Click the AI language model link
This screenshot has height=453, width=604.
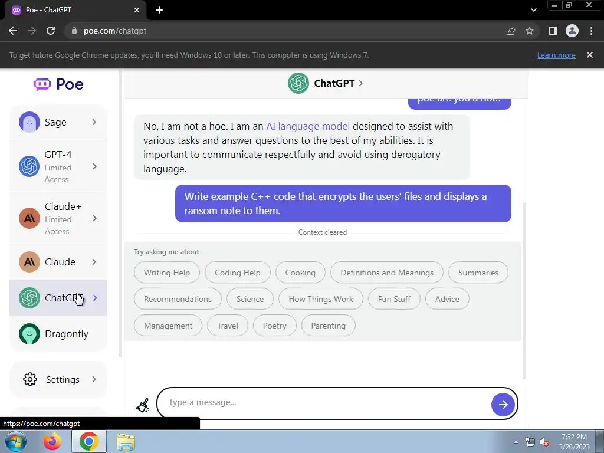[x=308, y=126]
